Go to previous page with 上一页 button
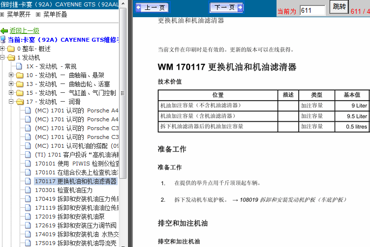The height and width of the screenshot is (247, 370). (152, 7)
